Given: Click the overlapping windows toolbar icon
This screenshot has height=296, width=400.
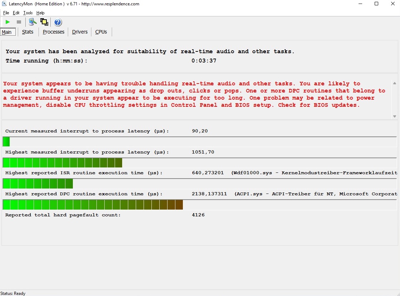Looking at the screenshot, I should click(44, 22).
